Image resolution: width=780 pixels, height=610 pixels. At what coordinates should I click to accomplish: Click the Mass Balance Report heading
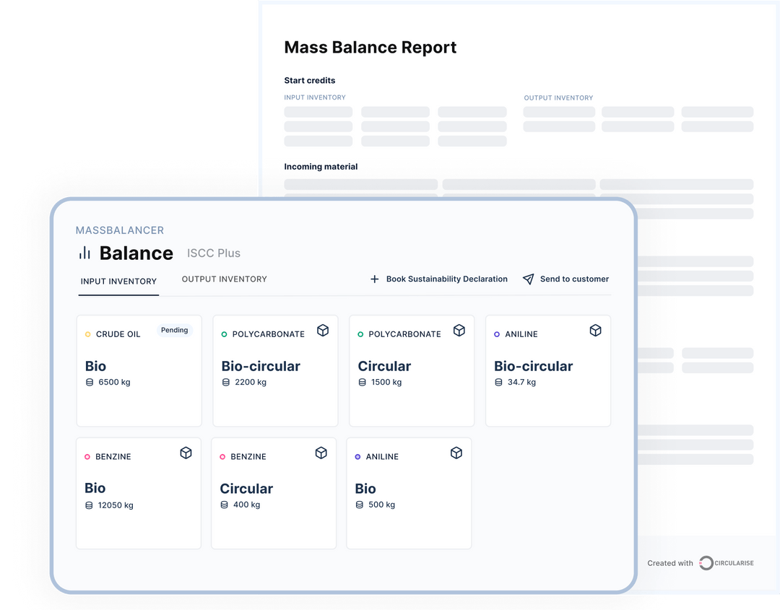pyautogui.click(x=370, y=47)
